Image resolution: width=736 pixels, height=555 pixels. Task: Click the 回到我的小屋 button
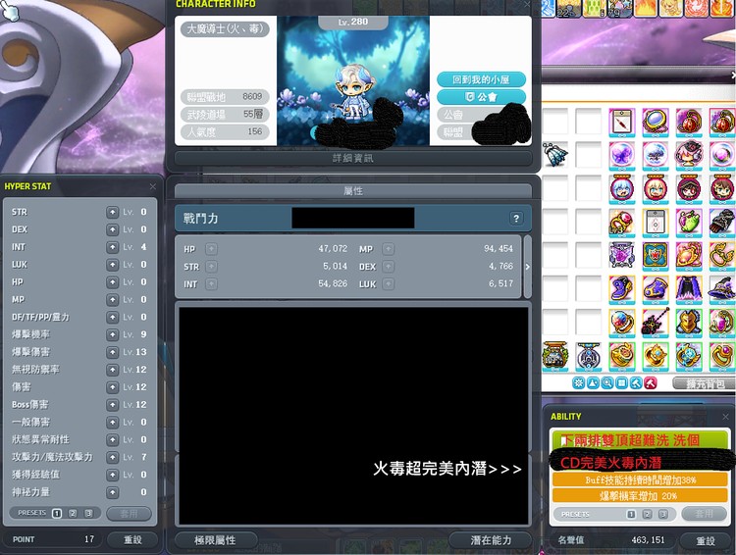481,79
